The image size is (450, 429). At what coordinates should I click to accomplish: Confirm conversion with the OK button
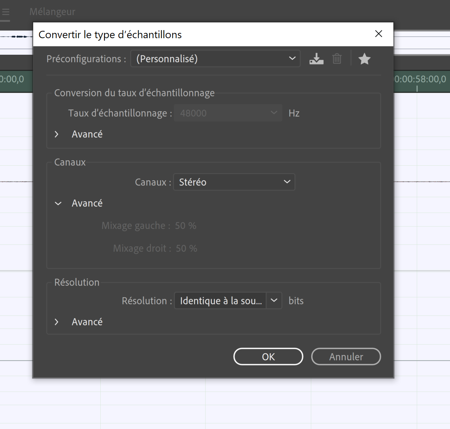click(x=268, y=357)
